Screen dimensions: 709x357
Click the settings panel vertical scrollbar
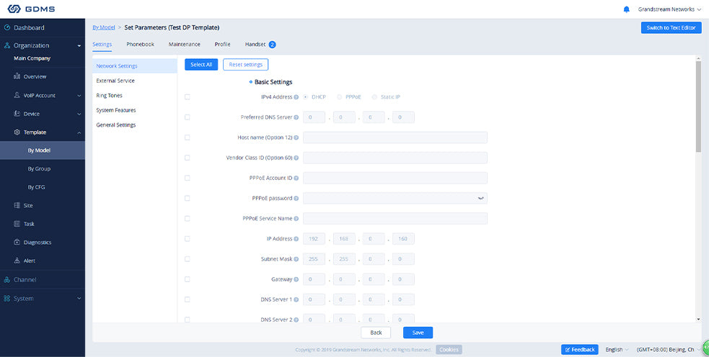coord(698,107)
